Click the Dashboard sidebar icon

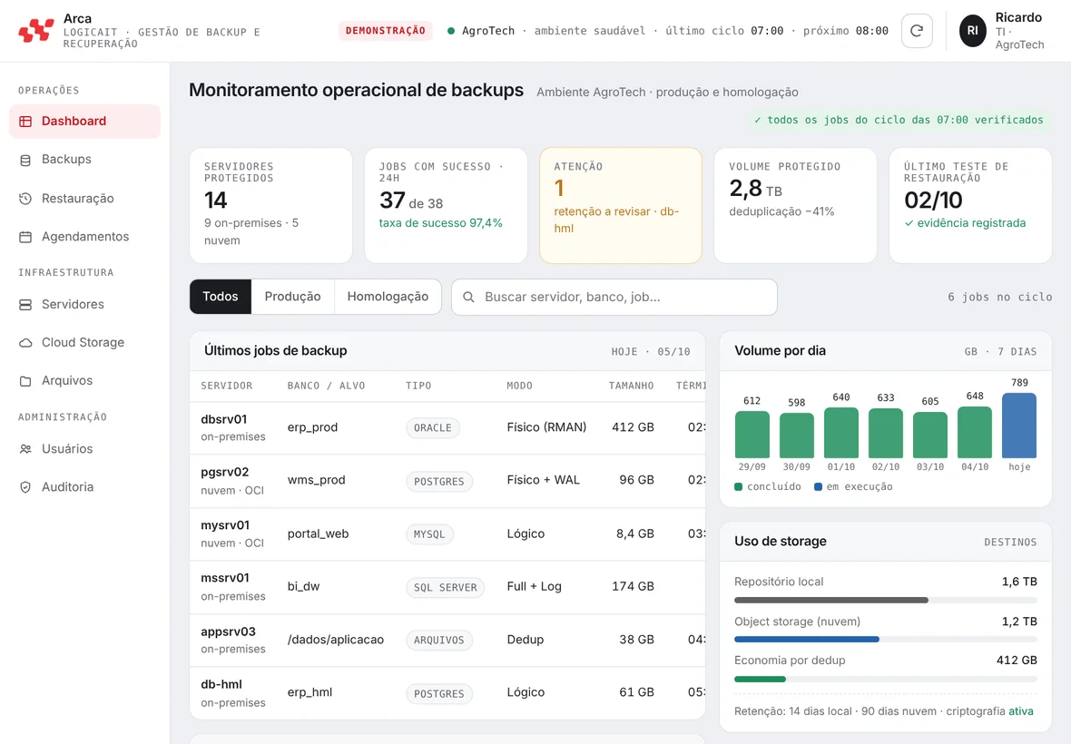click(25, 122)
